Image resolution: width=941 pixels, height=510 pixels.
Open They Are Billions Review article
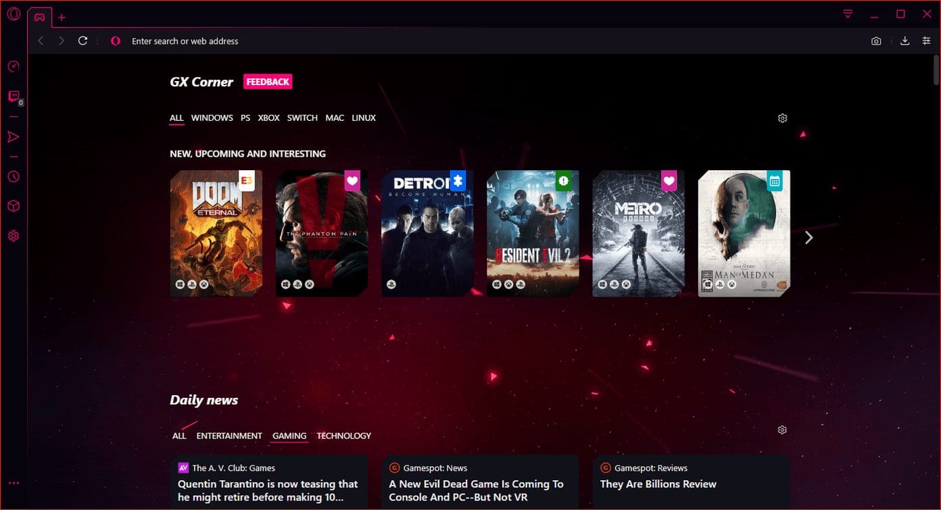coord(658,484)
